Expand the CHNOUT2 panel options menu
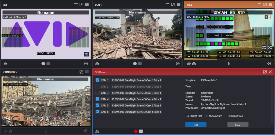275x135 pixels. click(87, 72)
